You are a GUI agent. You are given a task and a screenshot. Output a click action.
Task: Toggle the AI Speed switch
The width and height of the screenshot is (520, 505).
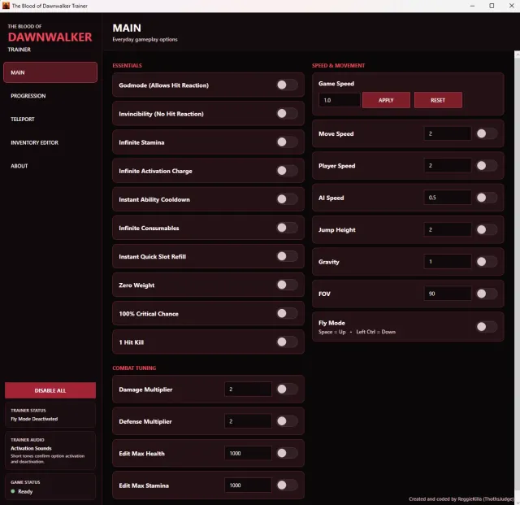coord(487,198)
